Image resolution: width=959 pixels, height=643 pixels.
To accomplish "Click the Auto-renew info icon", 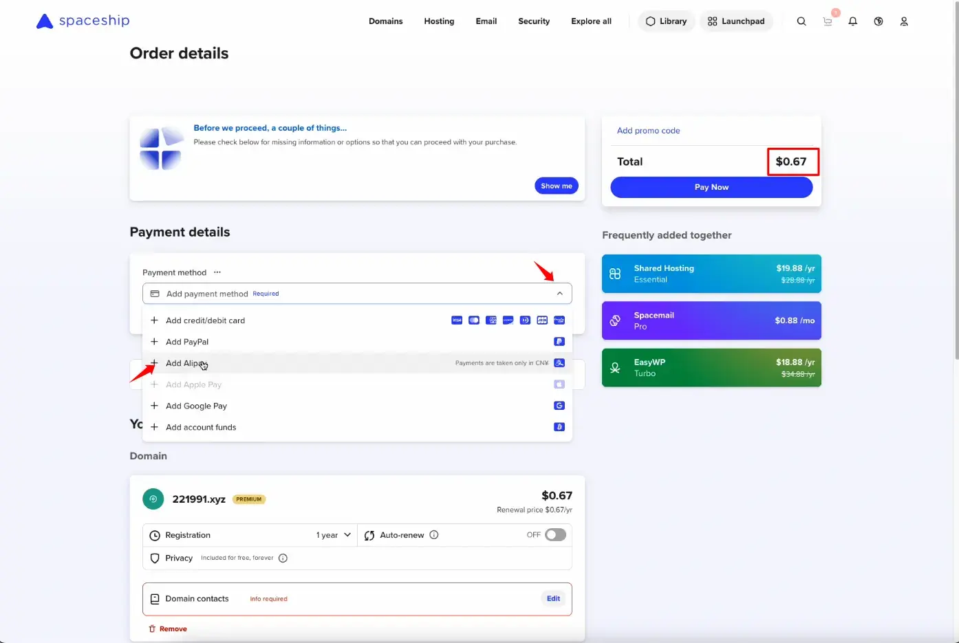I will tap(434, 535).
